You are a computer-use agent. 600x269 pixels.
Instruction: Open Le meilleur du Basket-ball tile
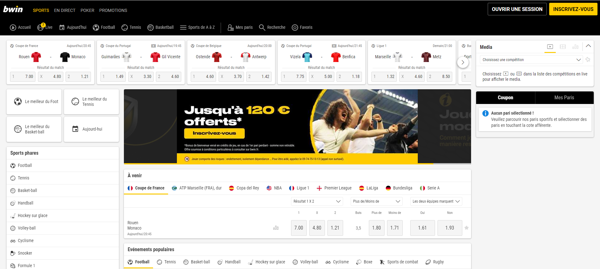tap(34, 129)
